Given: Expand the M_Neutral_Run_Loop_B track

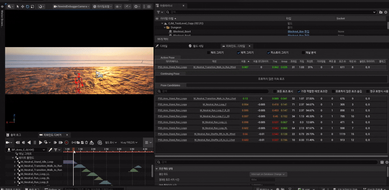Looking at the screenshot, I should [x=15, y=182].
